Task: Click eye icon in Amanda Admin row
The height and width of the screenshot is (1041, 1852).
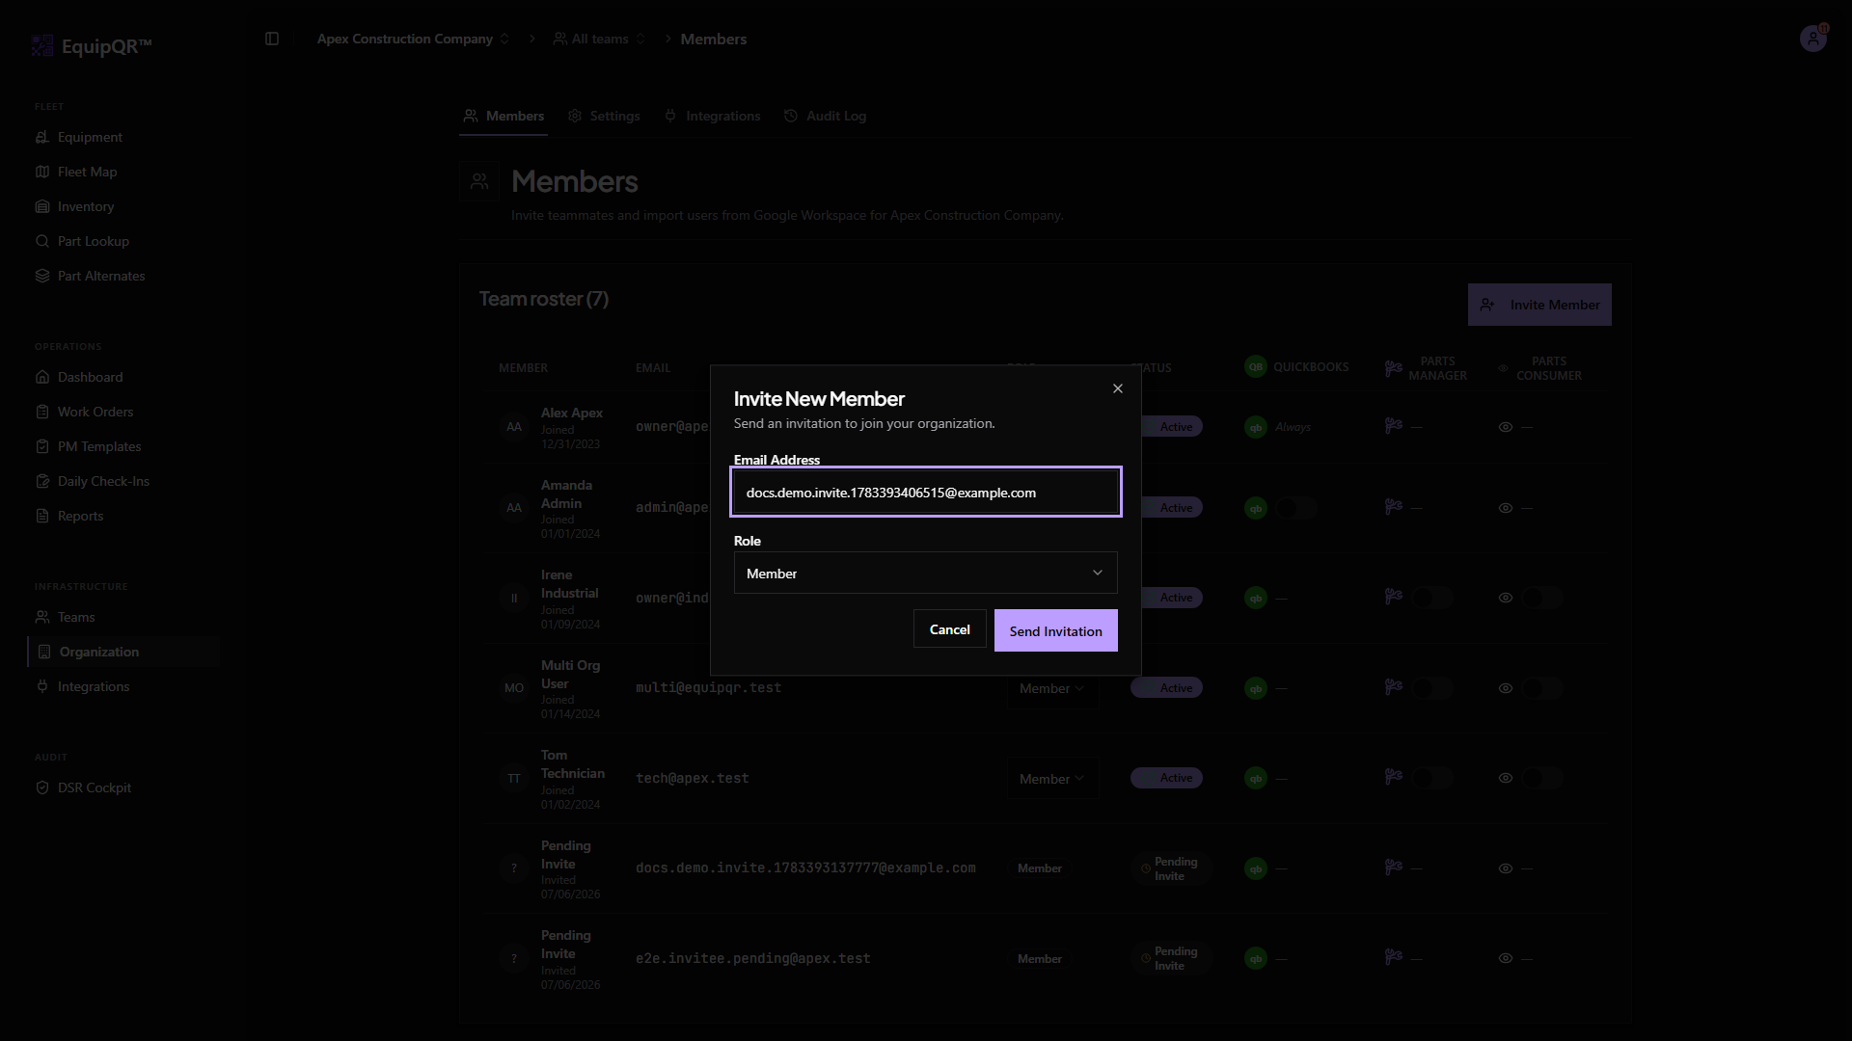Action: (x=1505, y=508)
